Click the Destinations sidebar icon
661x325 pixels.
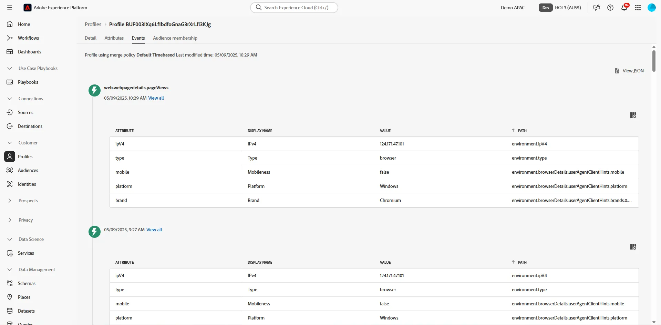tap(10, 126)
